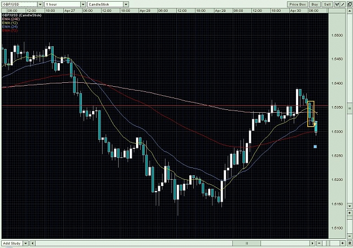Click the vertical zoom out minus button

click(350, 236)
